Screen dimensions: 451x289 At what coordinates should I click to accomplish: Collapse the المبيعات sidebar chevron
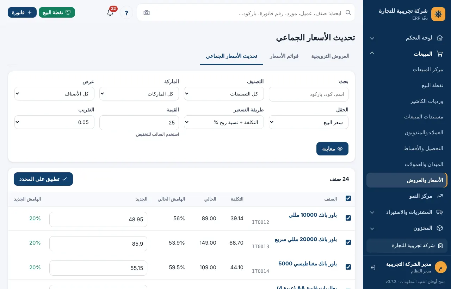[x=372, y=53]
